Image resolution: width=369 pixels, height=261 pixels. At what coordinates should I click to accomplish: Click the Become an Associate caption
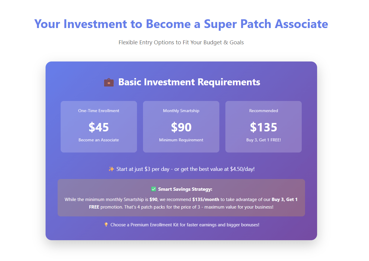click(x=99, y=140)
